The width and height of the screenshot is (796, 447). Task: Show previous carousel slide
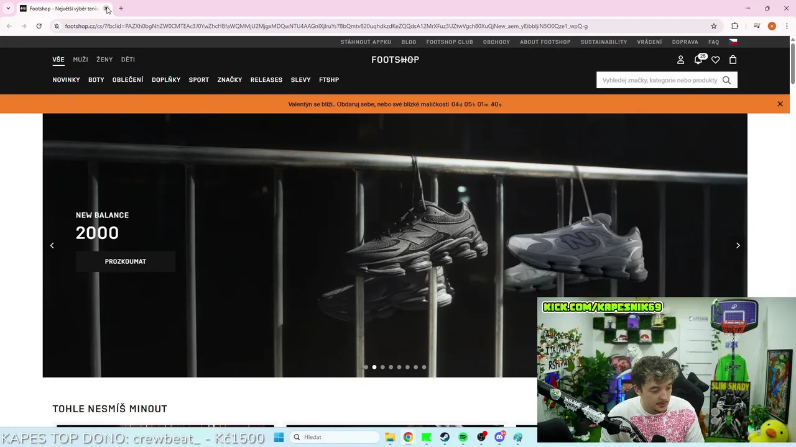pyautogui.click(x=52, y=245)
